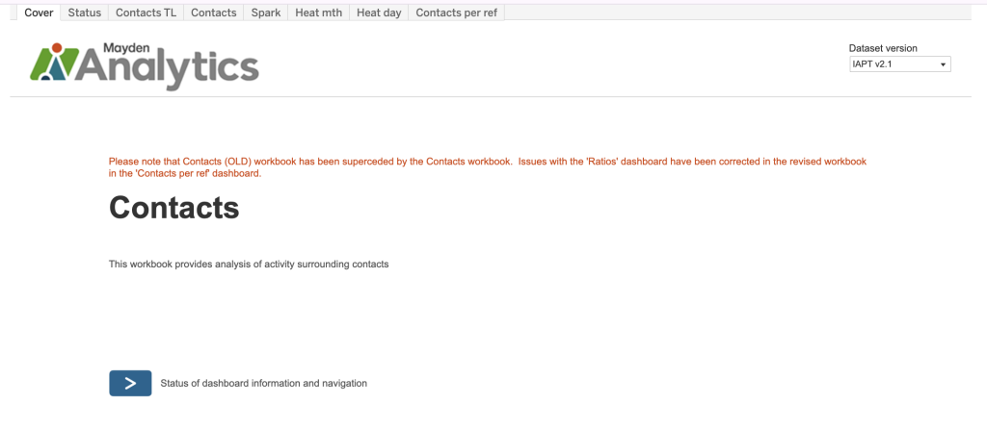Click the 'This workbook provides analysis' description
Viewport: 987px width, 429px height.
coord(249,264)
